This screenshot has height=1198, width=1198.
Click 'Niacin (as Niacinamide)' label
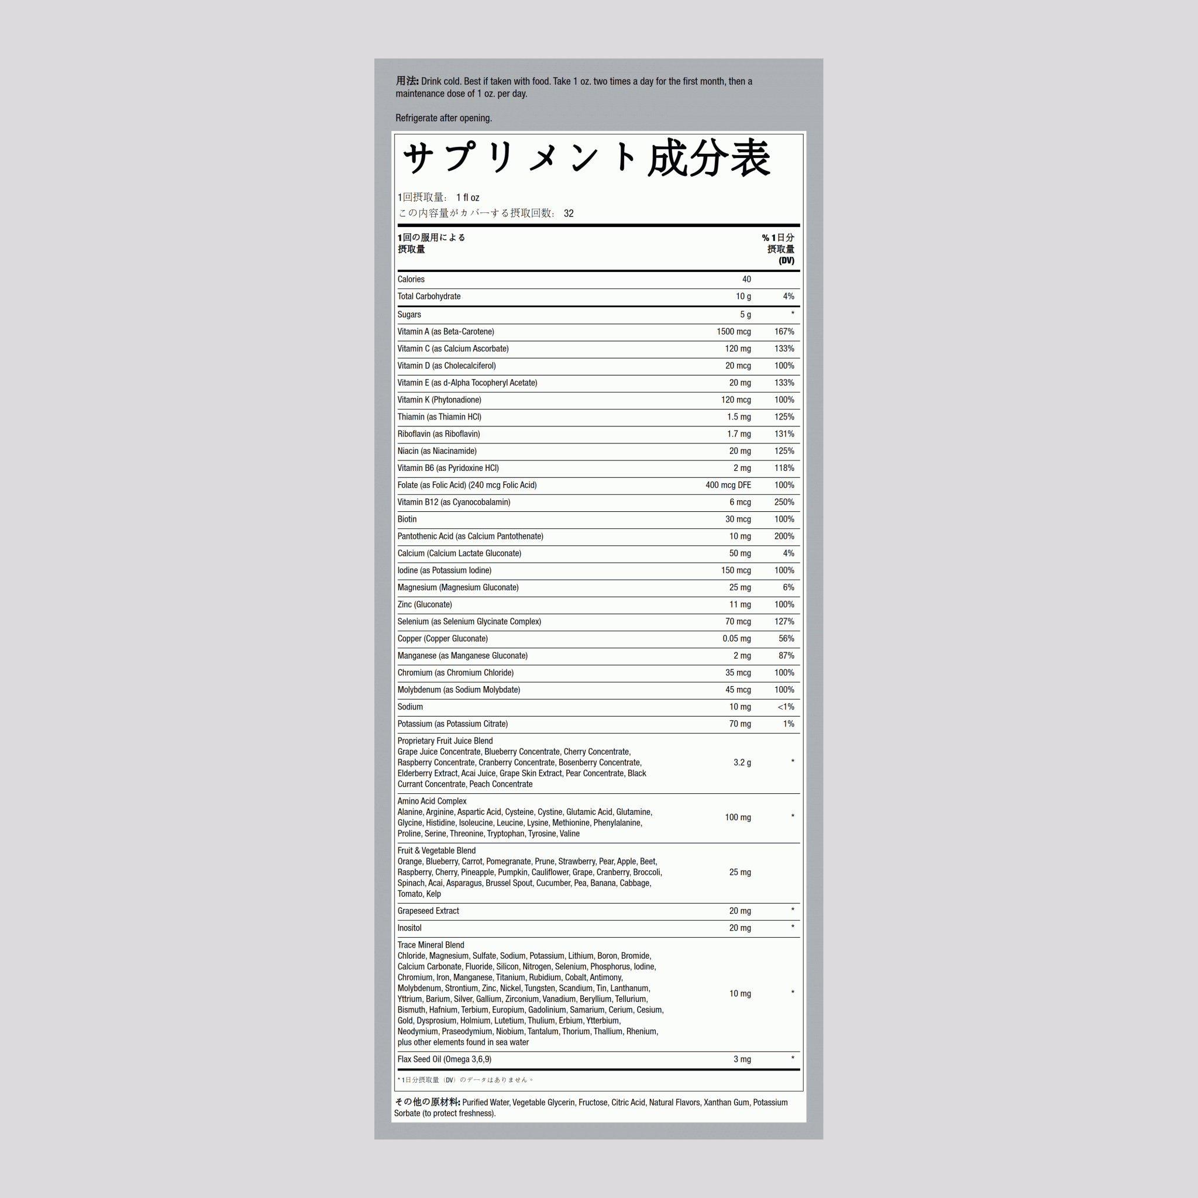[437, 451]
